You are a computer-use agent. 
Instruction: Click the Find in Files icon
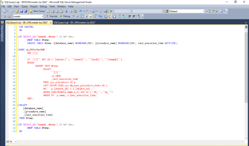[167, 11]
